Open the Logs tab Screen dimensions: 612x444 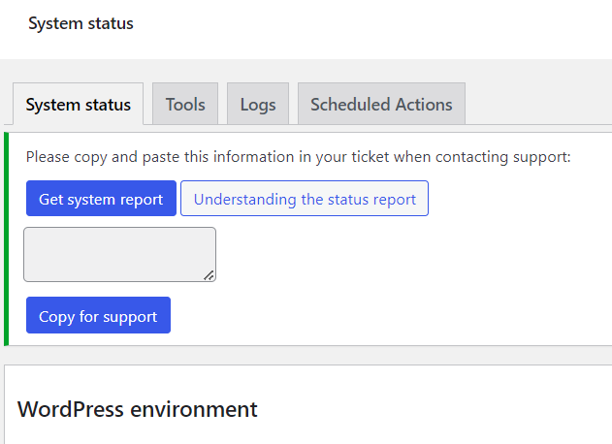coord(258,104)
